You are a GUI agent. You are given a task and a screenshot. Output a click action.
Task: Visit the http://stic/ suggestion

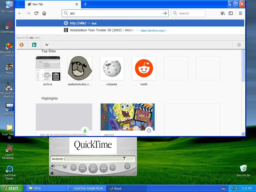(x=130, y=23)
